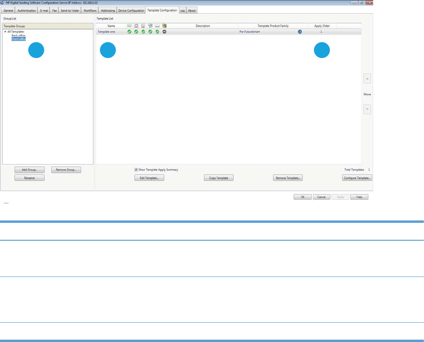This screenshot has width=424, height=342.
Task: Select the Template Configuration tab
Action: [162, 10]
